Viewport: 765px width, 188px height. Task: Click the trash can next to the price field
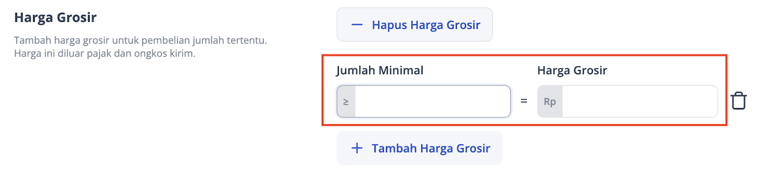point(739,101)
